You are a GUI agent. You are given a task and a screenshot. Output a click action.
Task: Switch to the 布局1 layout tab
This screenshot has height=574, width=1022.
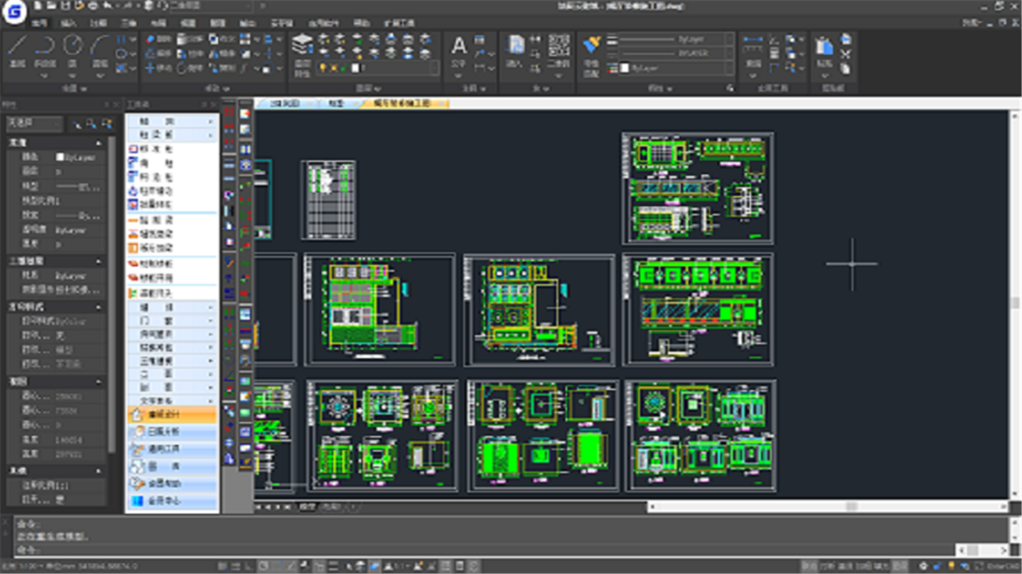pyautogui.click(x=331, y=506)
